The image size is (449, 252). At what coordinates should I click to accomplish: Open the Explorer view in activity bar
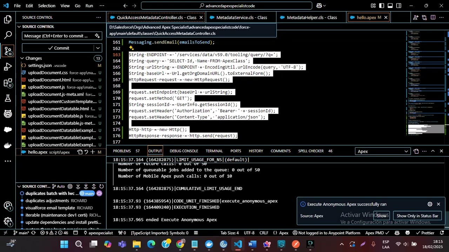pos(8,20)
